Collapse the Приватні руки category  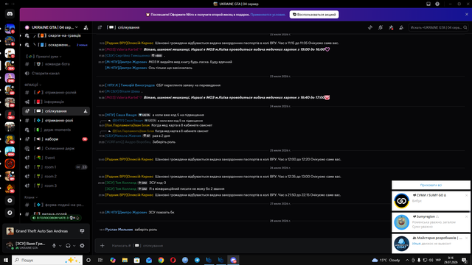click(44, 57)
